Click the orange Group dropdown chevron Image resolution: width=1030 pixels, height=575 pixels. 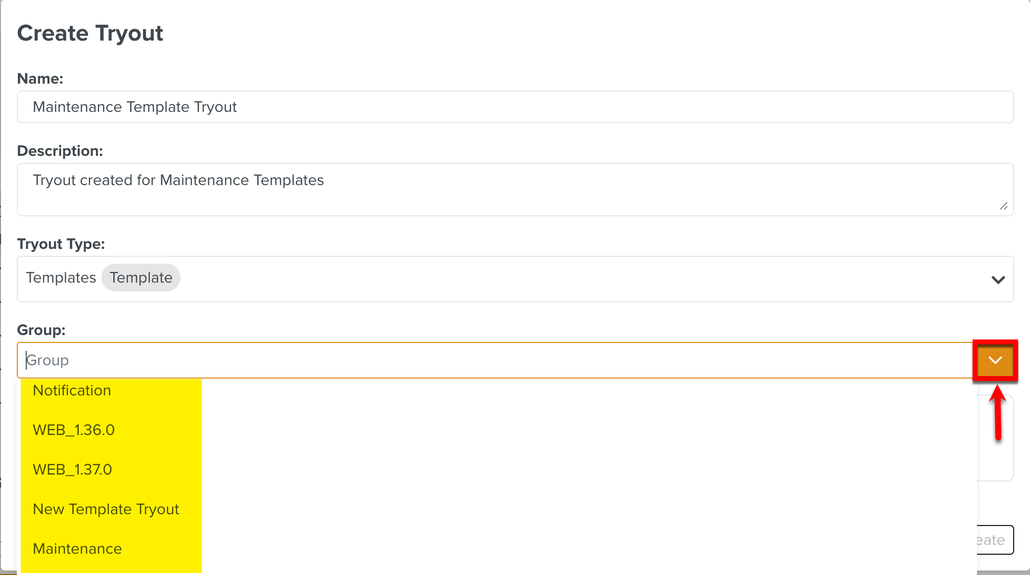pos(995,360)
